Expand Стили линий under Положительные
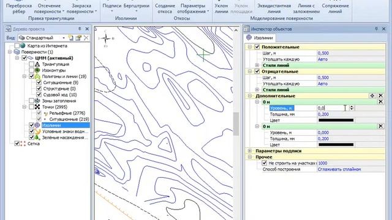Screen dimensions: 392x220 pos(257,65)
